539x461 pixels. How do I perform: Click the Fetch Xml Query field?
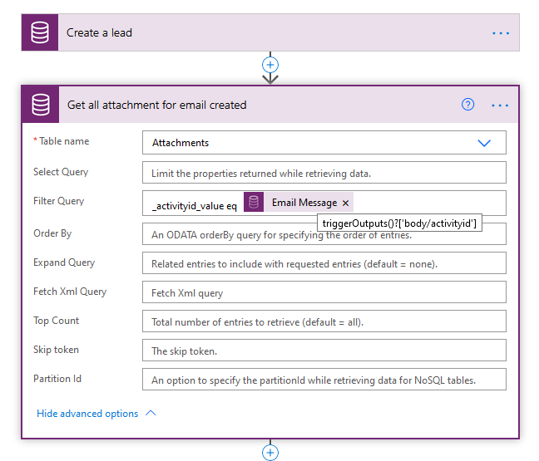(x=324, y=293)
